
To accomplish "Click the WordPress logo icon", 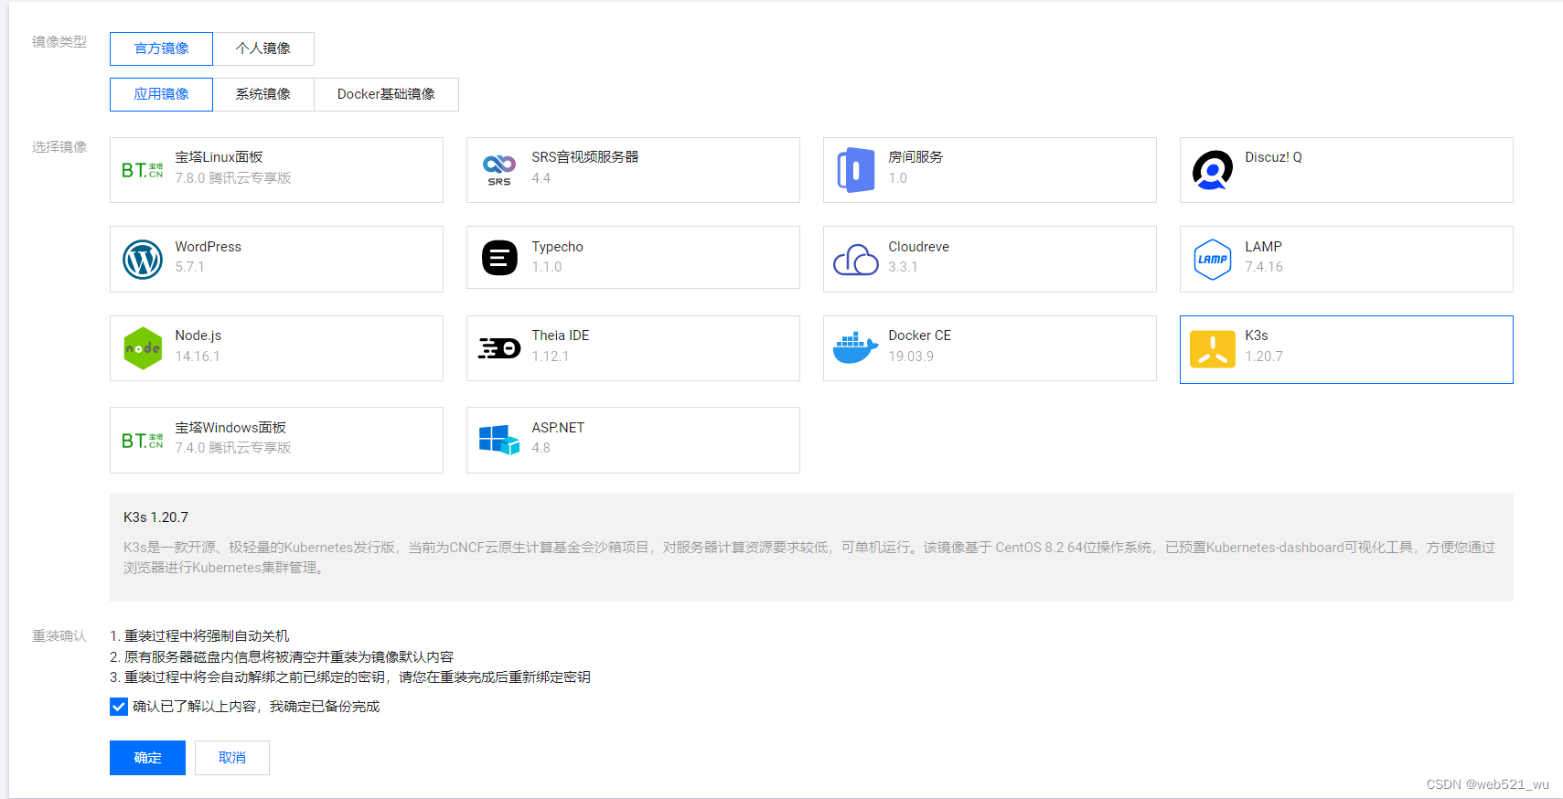I will (x=143, y=260).
